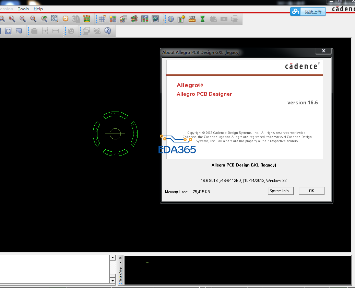Click the grayed envelope-like icon
355x288 pixels.
tap(97, 31)
